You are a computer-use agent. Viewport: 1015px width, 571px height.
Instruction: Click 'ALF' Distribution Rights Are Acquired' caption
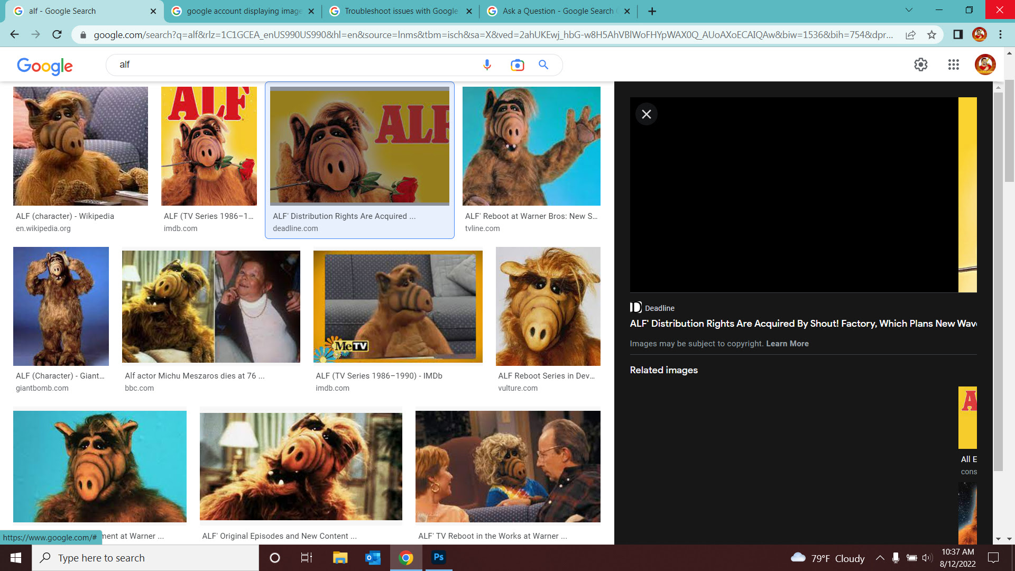pos(344,216)
